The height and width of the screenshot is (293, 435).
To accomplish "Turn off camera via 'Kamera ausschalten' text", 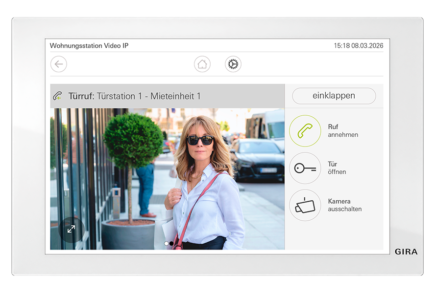I will point(344,205).
